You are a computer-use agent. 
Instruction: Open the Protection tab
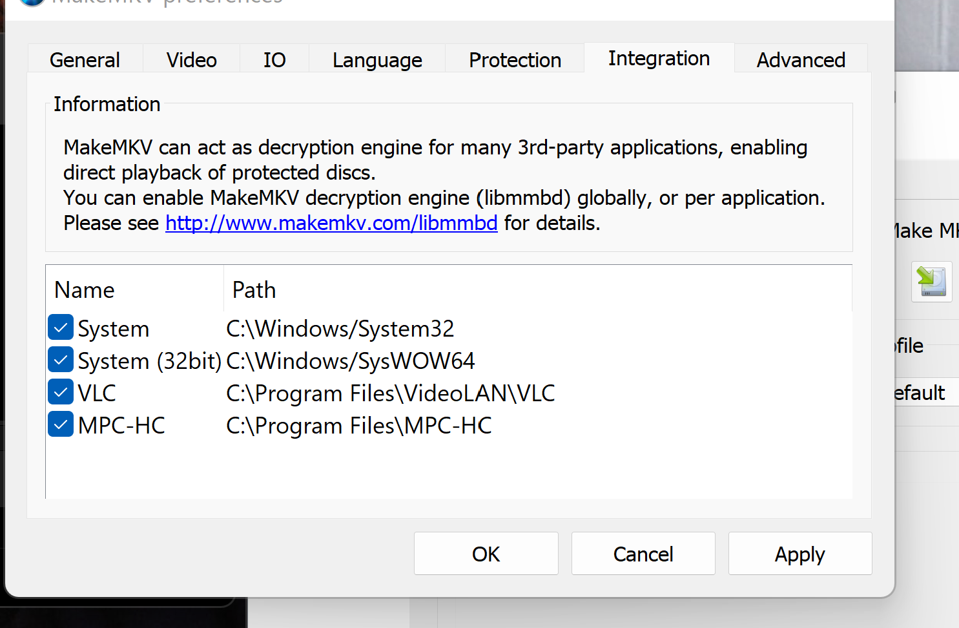pyautogui.click(x=515, y=59)
